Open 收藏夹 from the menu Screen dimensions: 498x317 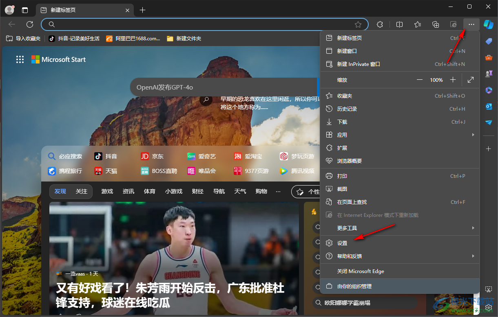[x=400, y=96]
